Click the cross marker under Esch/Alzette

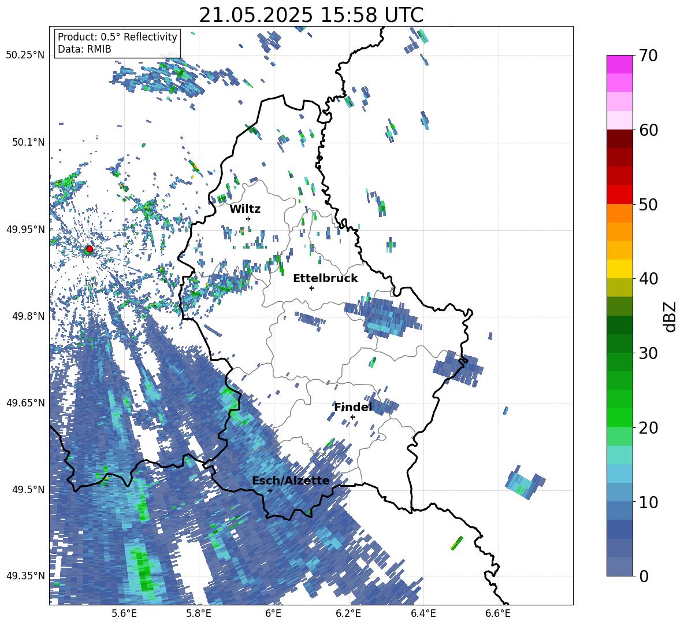click(x=270, y=490)
